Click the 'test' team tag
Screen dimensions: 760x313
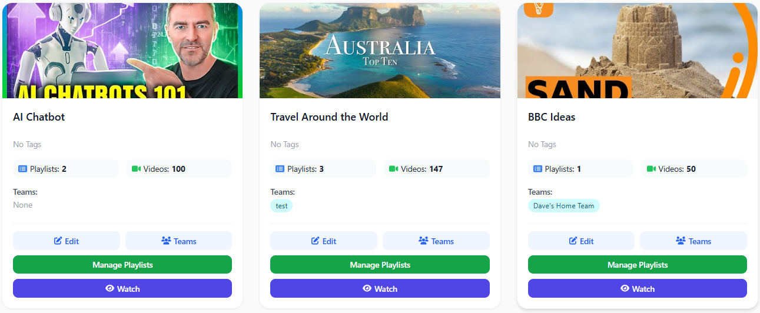coord(281,206)
